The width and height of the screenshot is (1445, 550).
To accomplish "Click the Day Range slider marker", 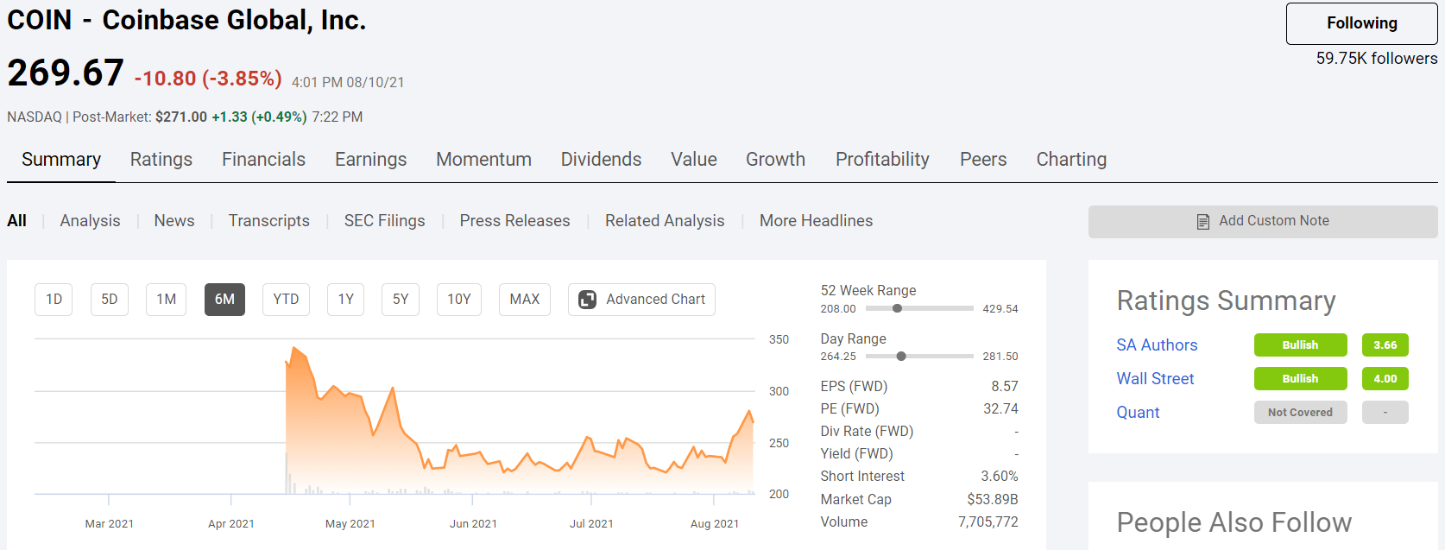I will click(x=901, y=357).
